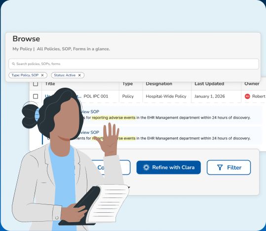This screenshot has width=266, height=231.
Task: Sort by the Designation column header
Action: tap(159, 84)
